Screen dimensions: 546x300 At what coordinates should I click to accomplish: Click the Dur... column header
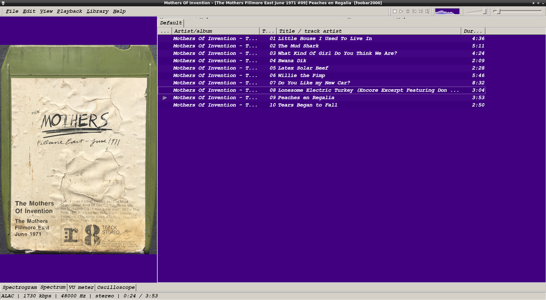[473, 31]
